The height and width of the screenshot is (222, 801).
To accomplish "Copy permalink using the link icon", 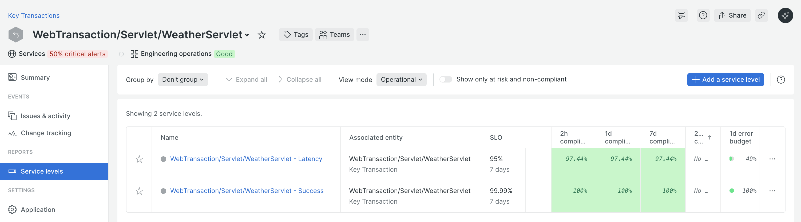I will coord(761,15).
